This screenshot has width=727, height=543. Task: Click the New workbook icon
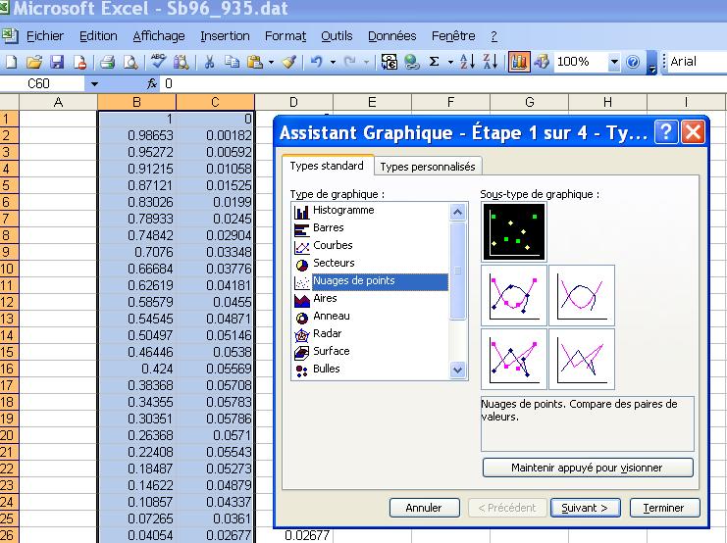11,62
